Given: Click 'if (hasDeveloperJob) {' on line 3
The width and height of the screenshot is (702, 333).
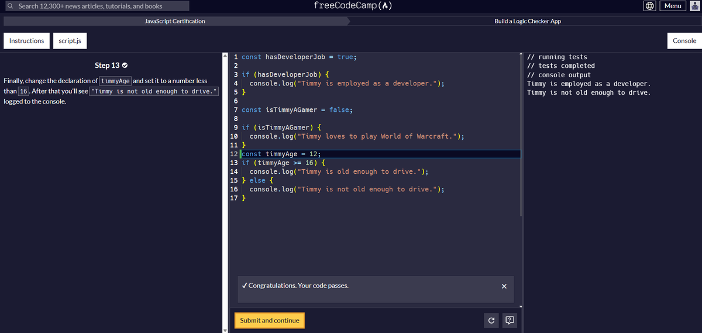Looking at the screenshot, I should pos(285,75).
